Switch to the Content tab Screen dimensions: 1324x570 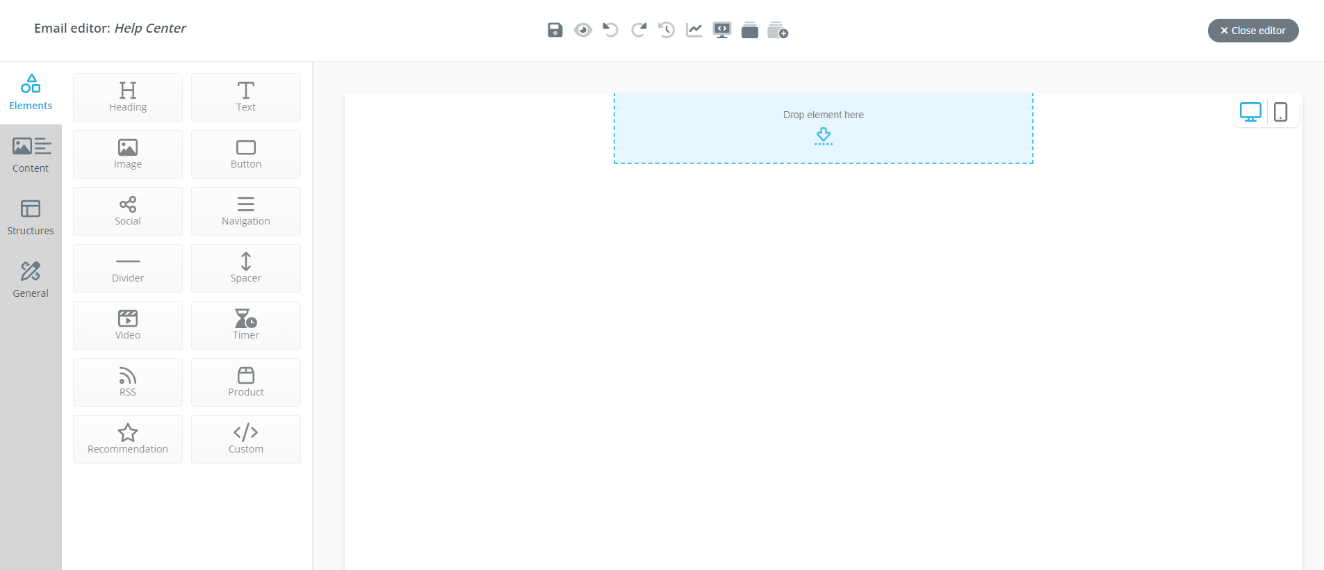(31, 155)
